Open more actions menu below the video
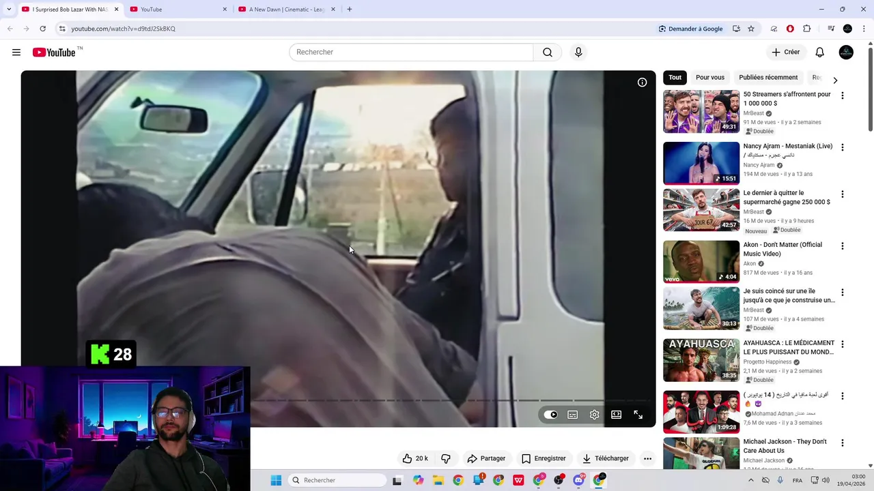Screen dimensions: 874x491 tap(647, 458)
